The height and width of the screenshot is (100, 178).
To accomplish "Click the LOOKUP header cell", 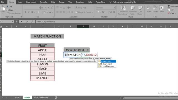I will tap(70, 50).
